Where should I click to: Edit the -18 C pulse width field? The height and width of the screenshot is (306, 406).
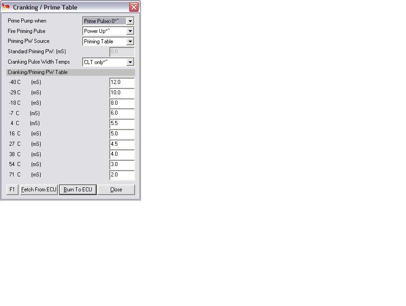(122, 103)
